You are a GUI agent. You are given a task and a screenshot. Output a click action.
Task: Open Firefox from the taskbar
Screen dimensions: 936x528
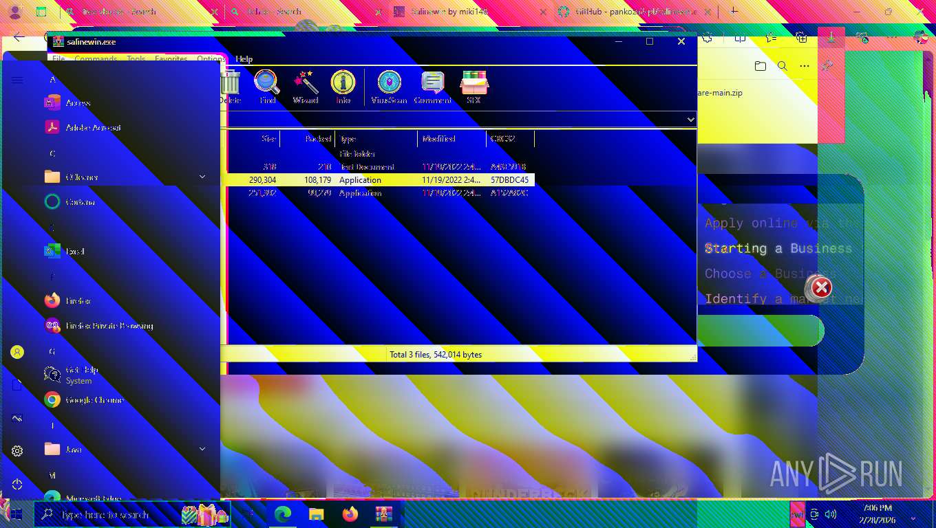click(x=350, y=514)
